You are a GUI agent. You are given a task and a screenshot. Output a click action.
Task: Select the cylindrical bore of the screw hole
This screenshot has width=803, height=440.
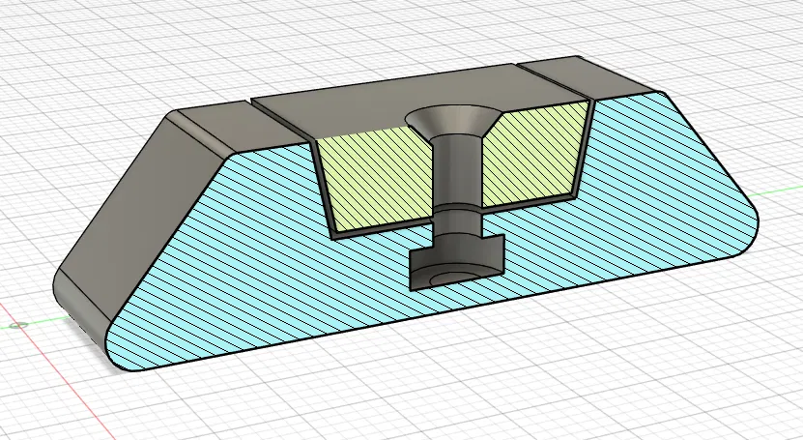(455, 171)
